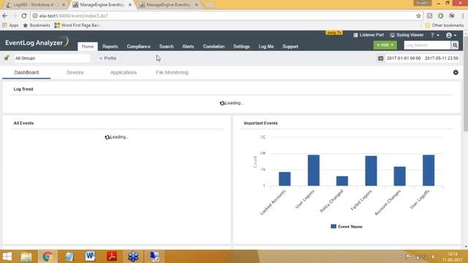Open the Home menu tab
The height and width of the screenshot is (263, 468).
tap(88, 46)
